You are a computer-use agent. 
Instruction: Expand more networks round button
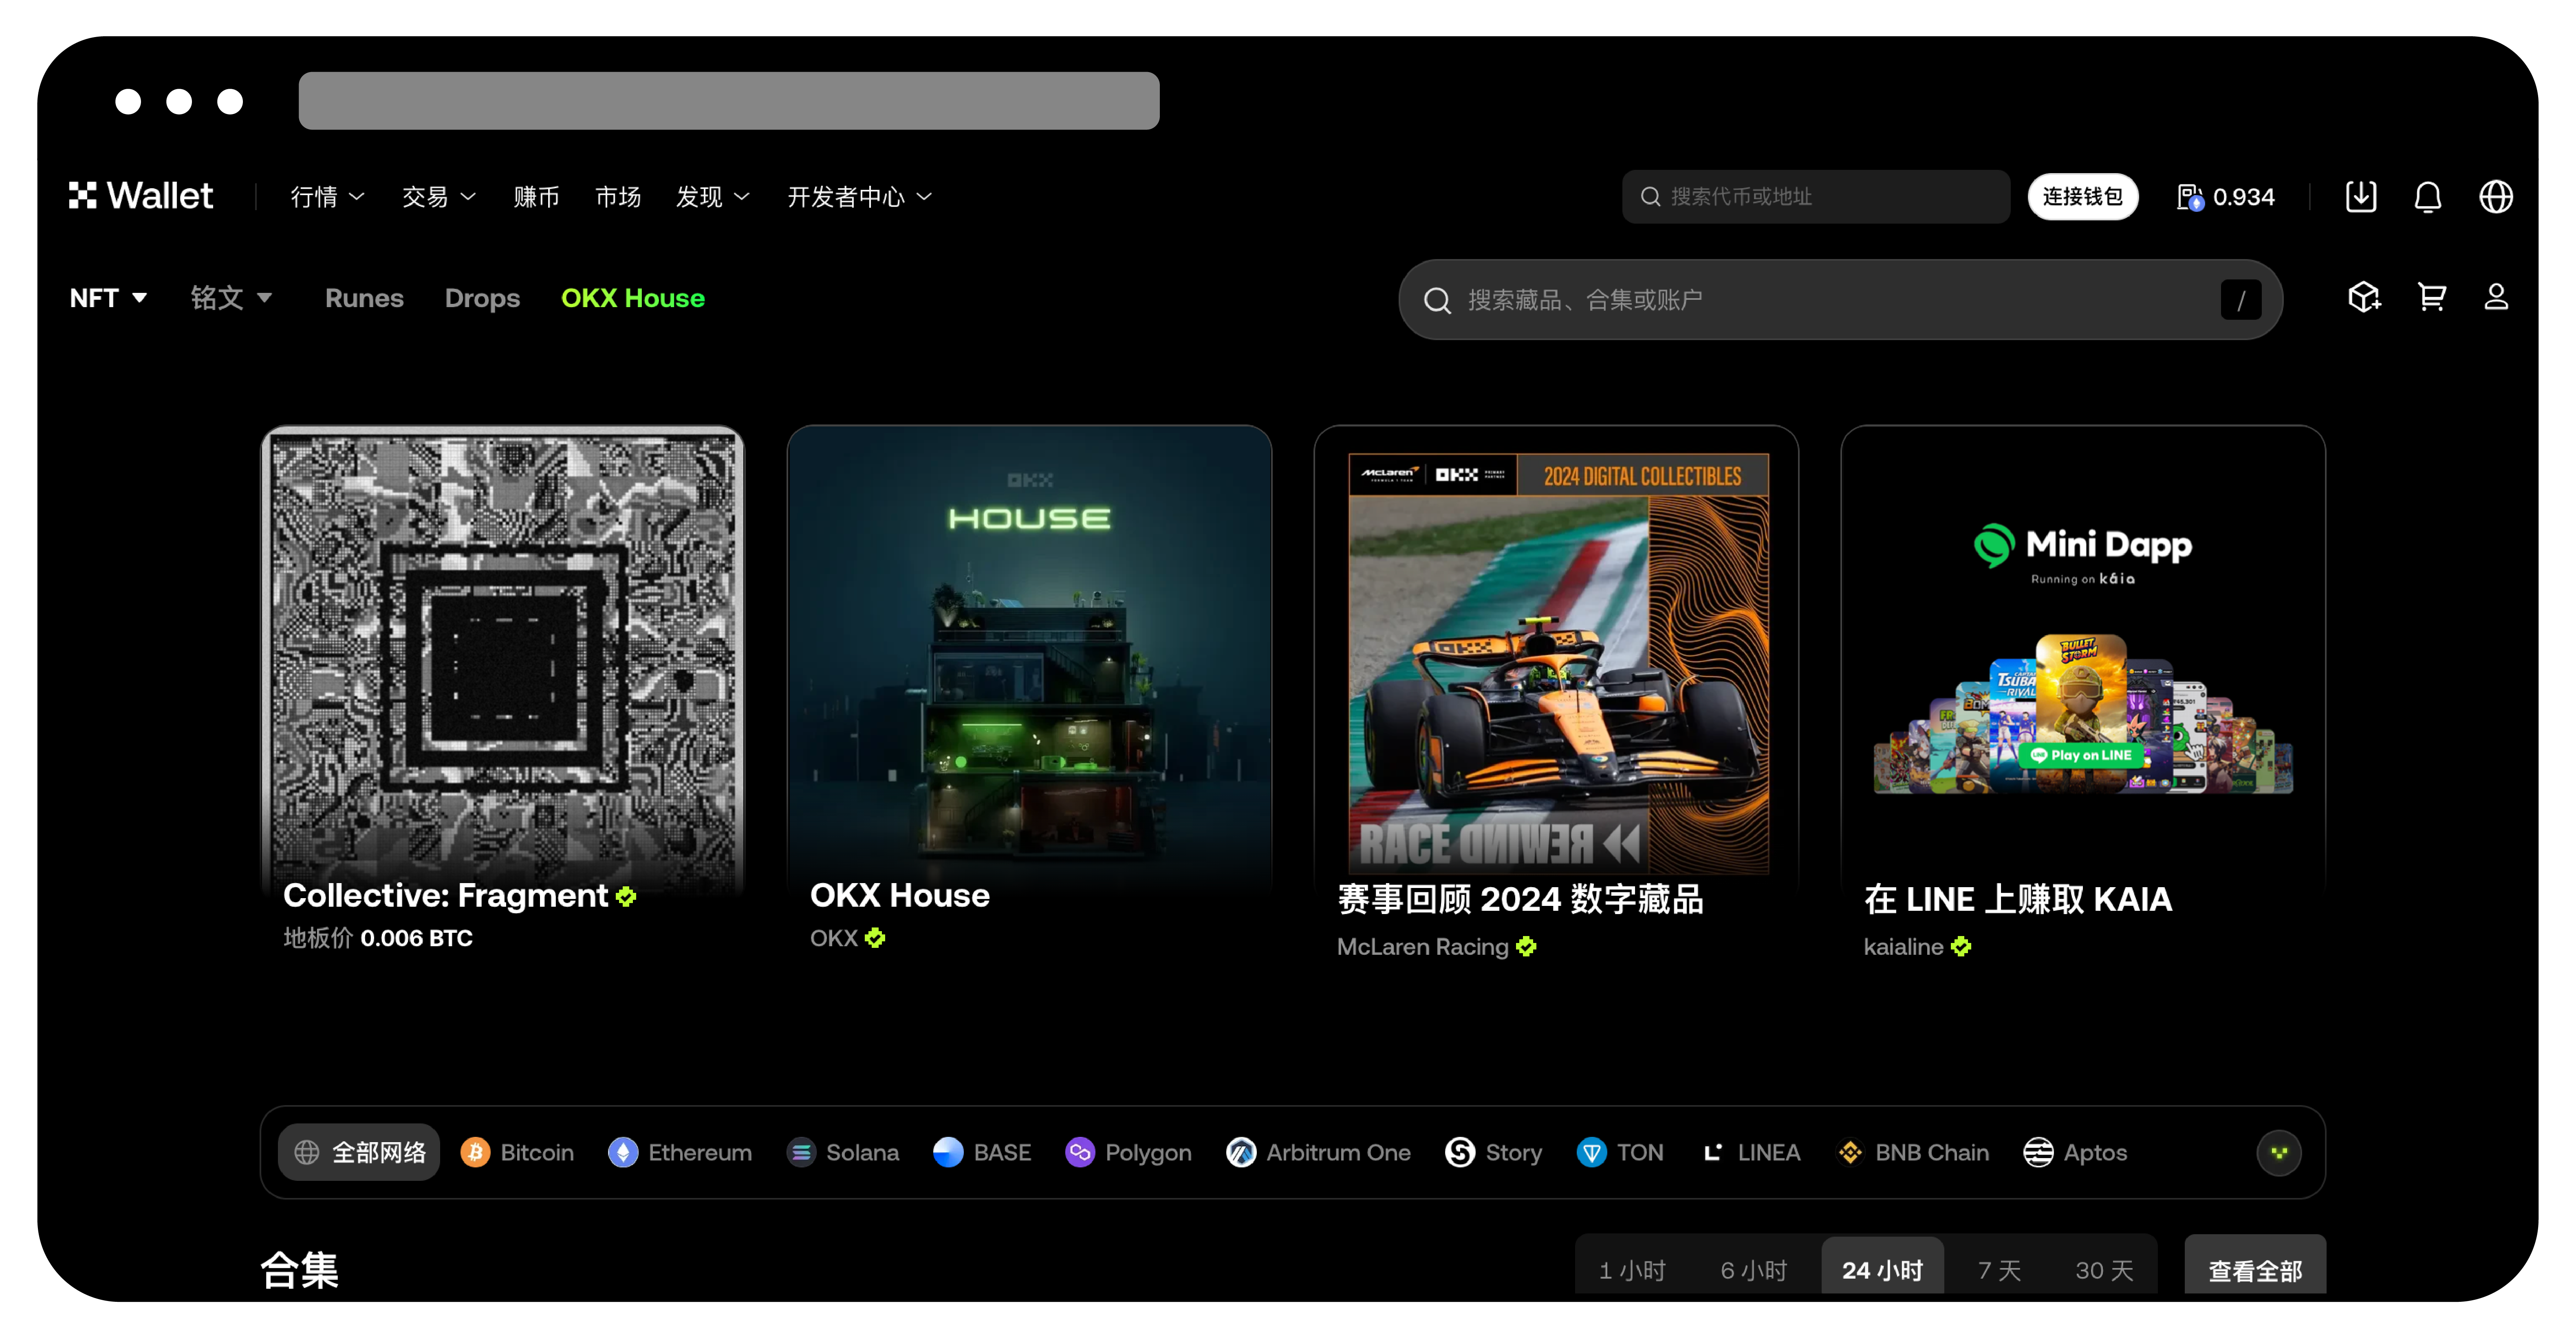pos(2279,1152)
